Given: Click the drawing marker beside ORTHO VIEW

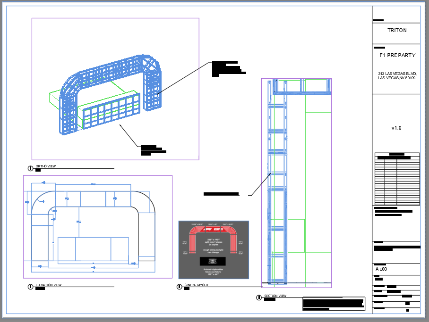Looking at the screenshot, I should (x=30, y=168).
